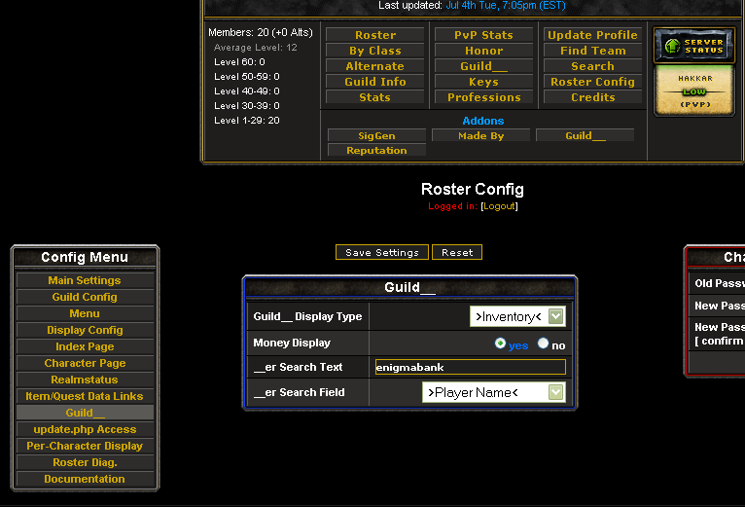
Task: Open Realmstatus config page
Action: coord(85,380)
